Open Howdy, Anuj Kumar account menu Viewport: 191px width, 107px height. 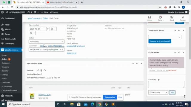(178, 12)
